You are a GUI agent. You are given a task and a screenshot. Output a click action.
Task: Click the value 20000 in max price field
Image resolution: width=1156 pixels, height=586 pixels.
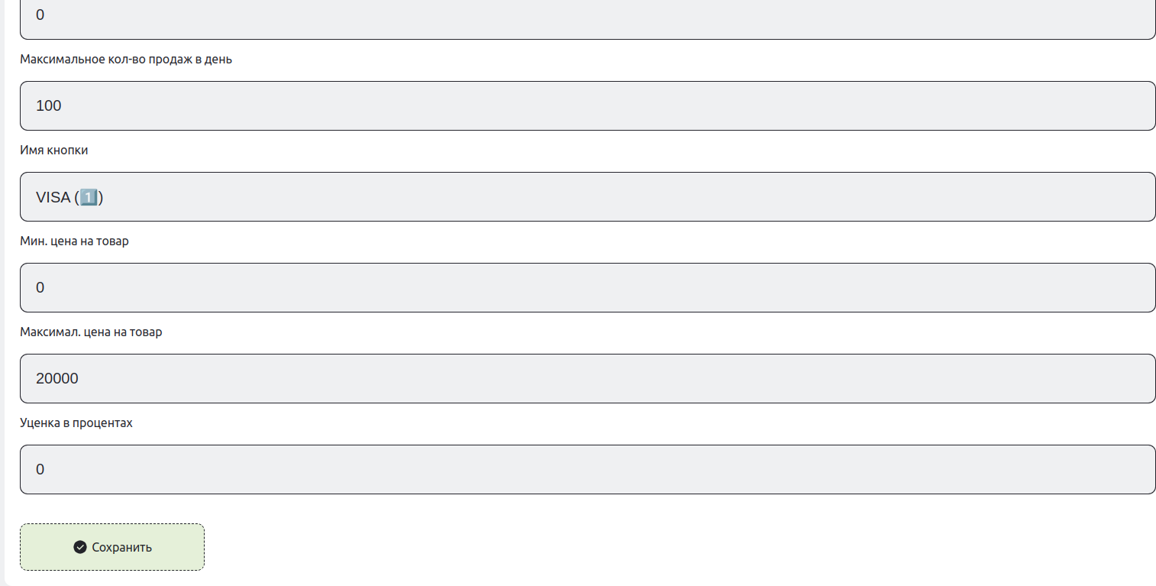[x=57, y=378]
